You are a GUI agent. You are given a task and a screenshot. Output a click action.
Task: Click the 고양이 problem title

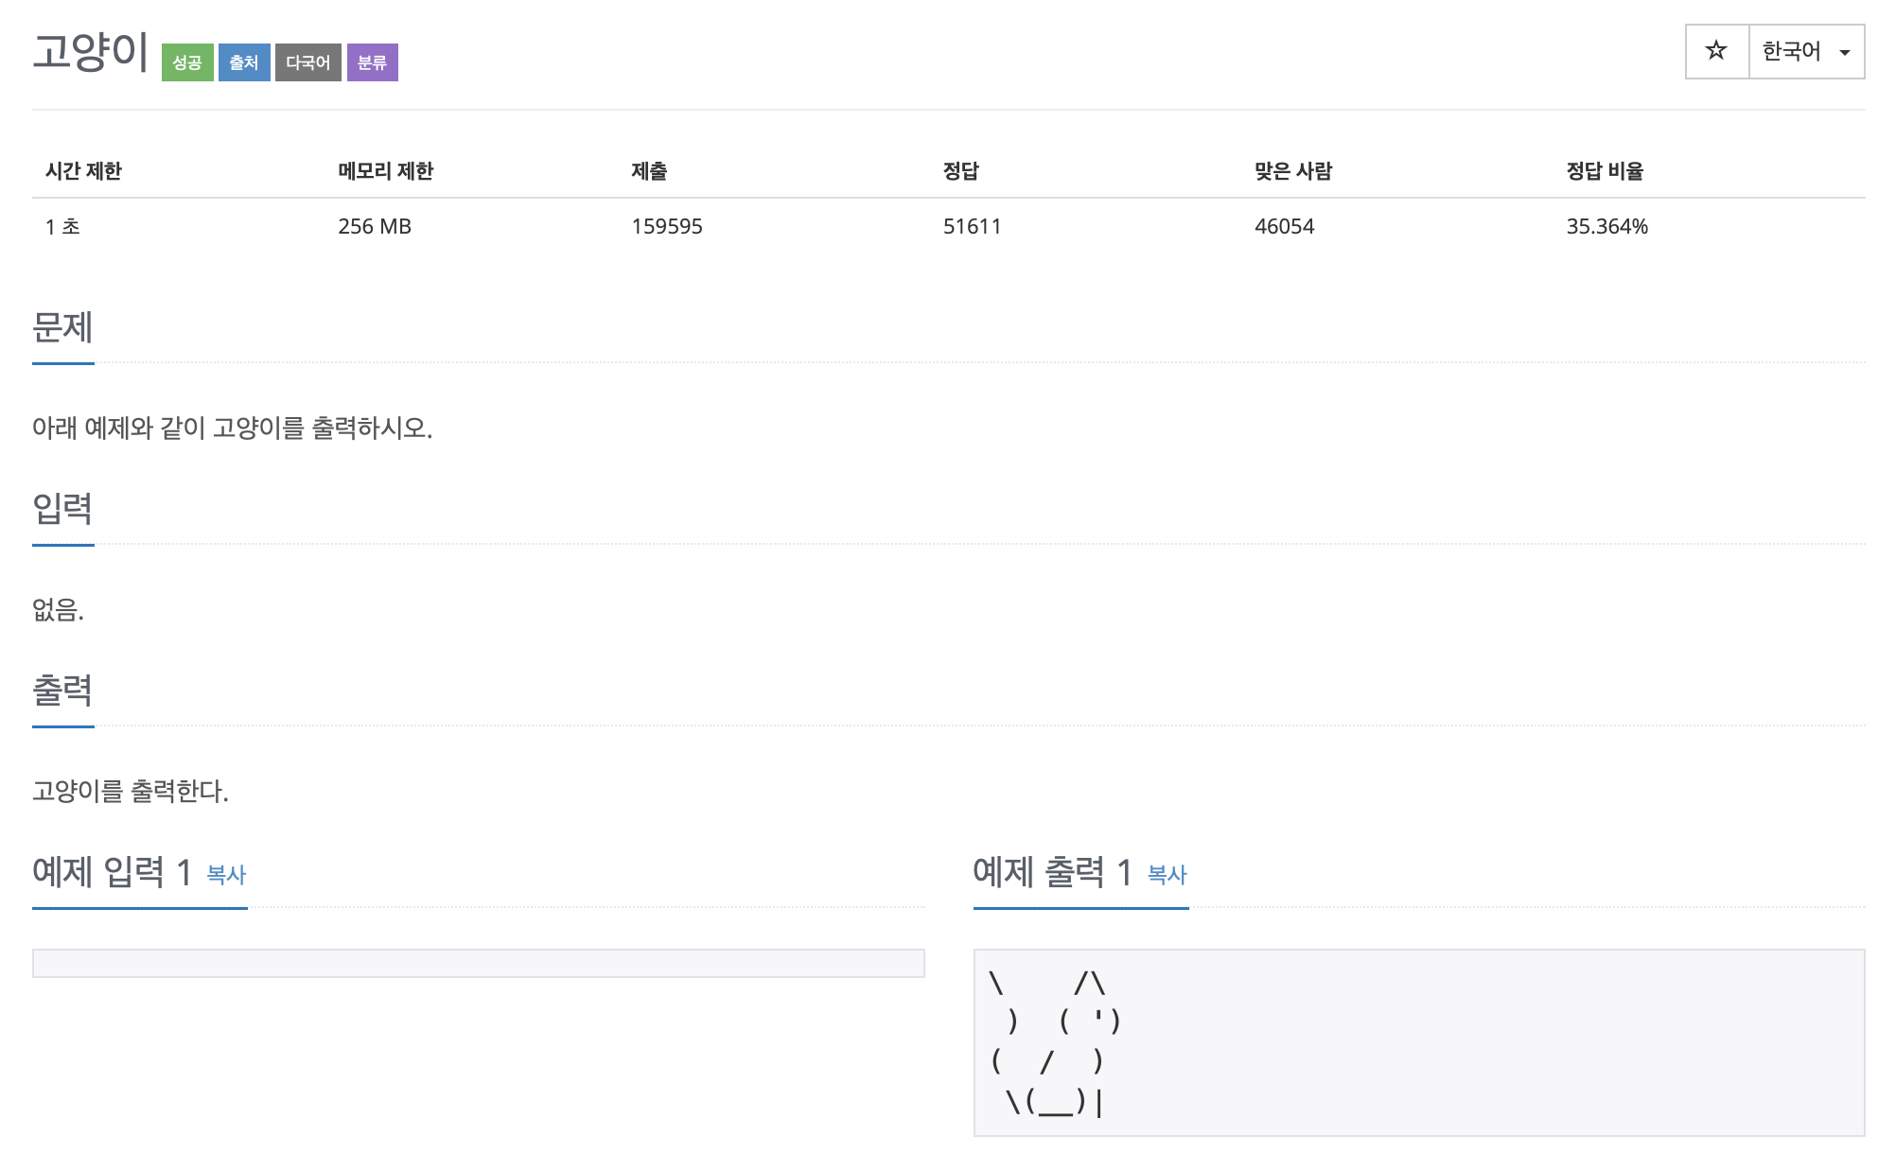(91, 51)
